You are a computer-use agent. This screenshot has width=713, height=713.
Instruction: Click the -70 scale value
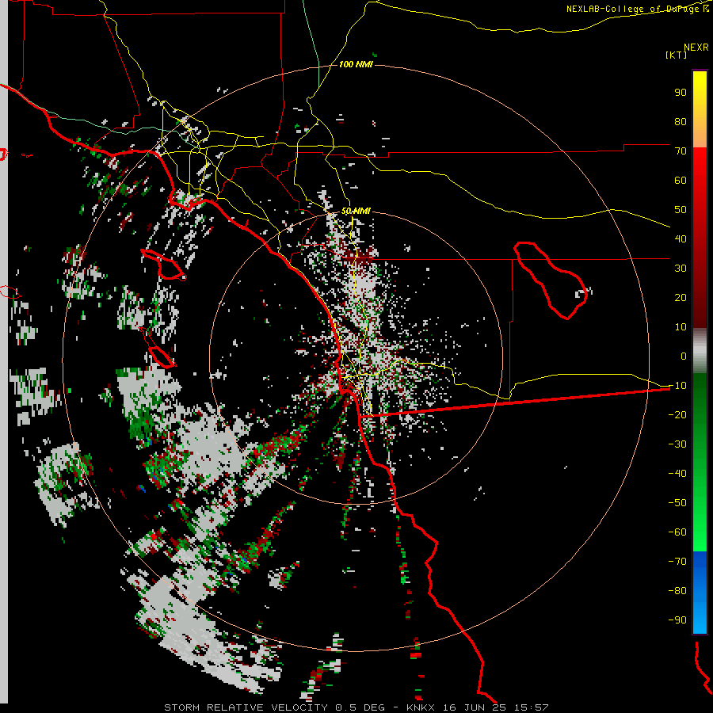click(677, 562)
